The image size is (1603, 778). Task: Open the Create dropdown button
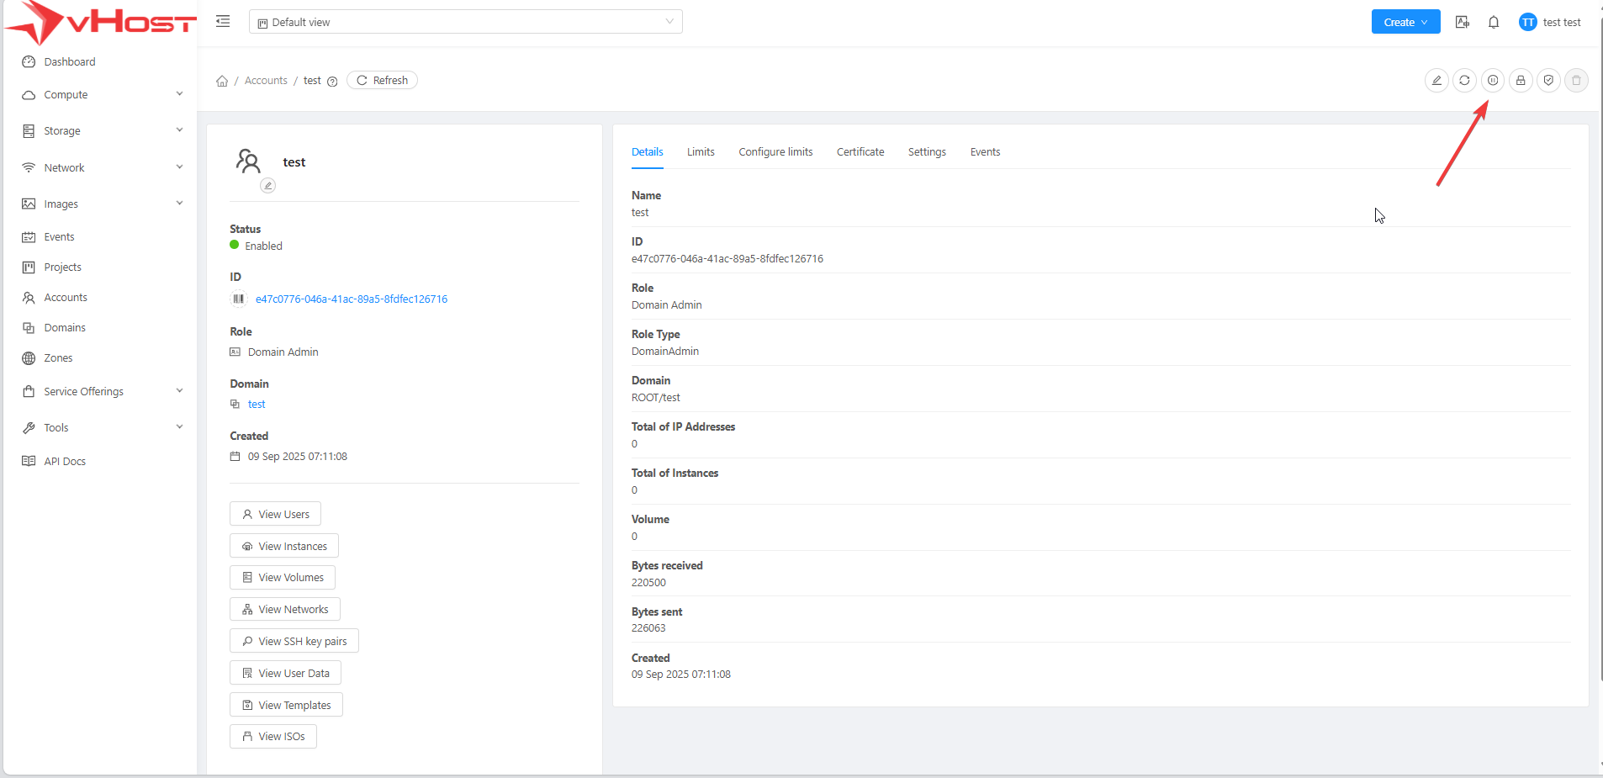tap(1405, 23)
